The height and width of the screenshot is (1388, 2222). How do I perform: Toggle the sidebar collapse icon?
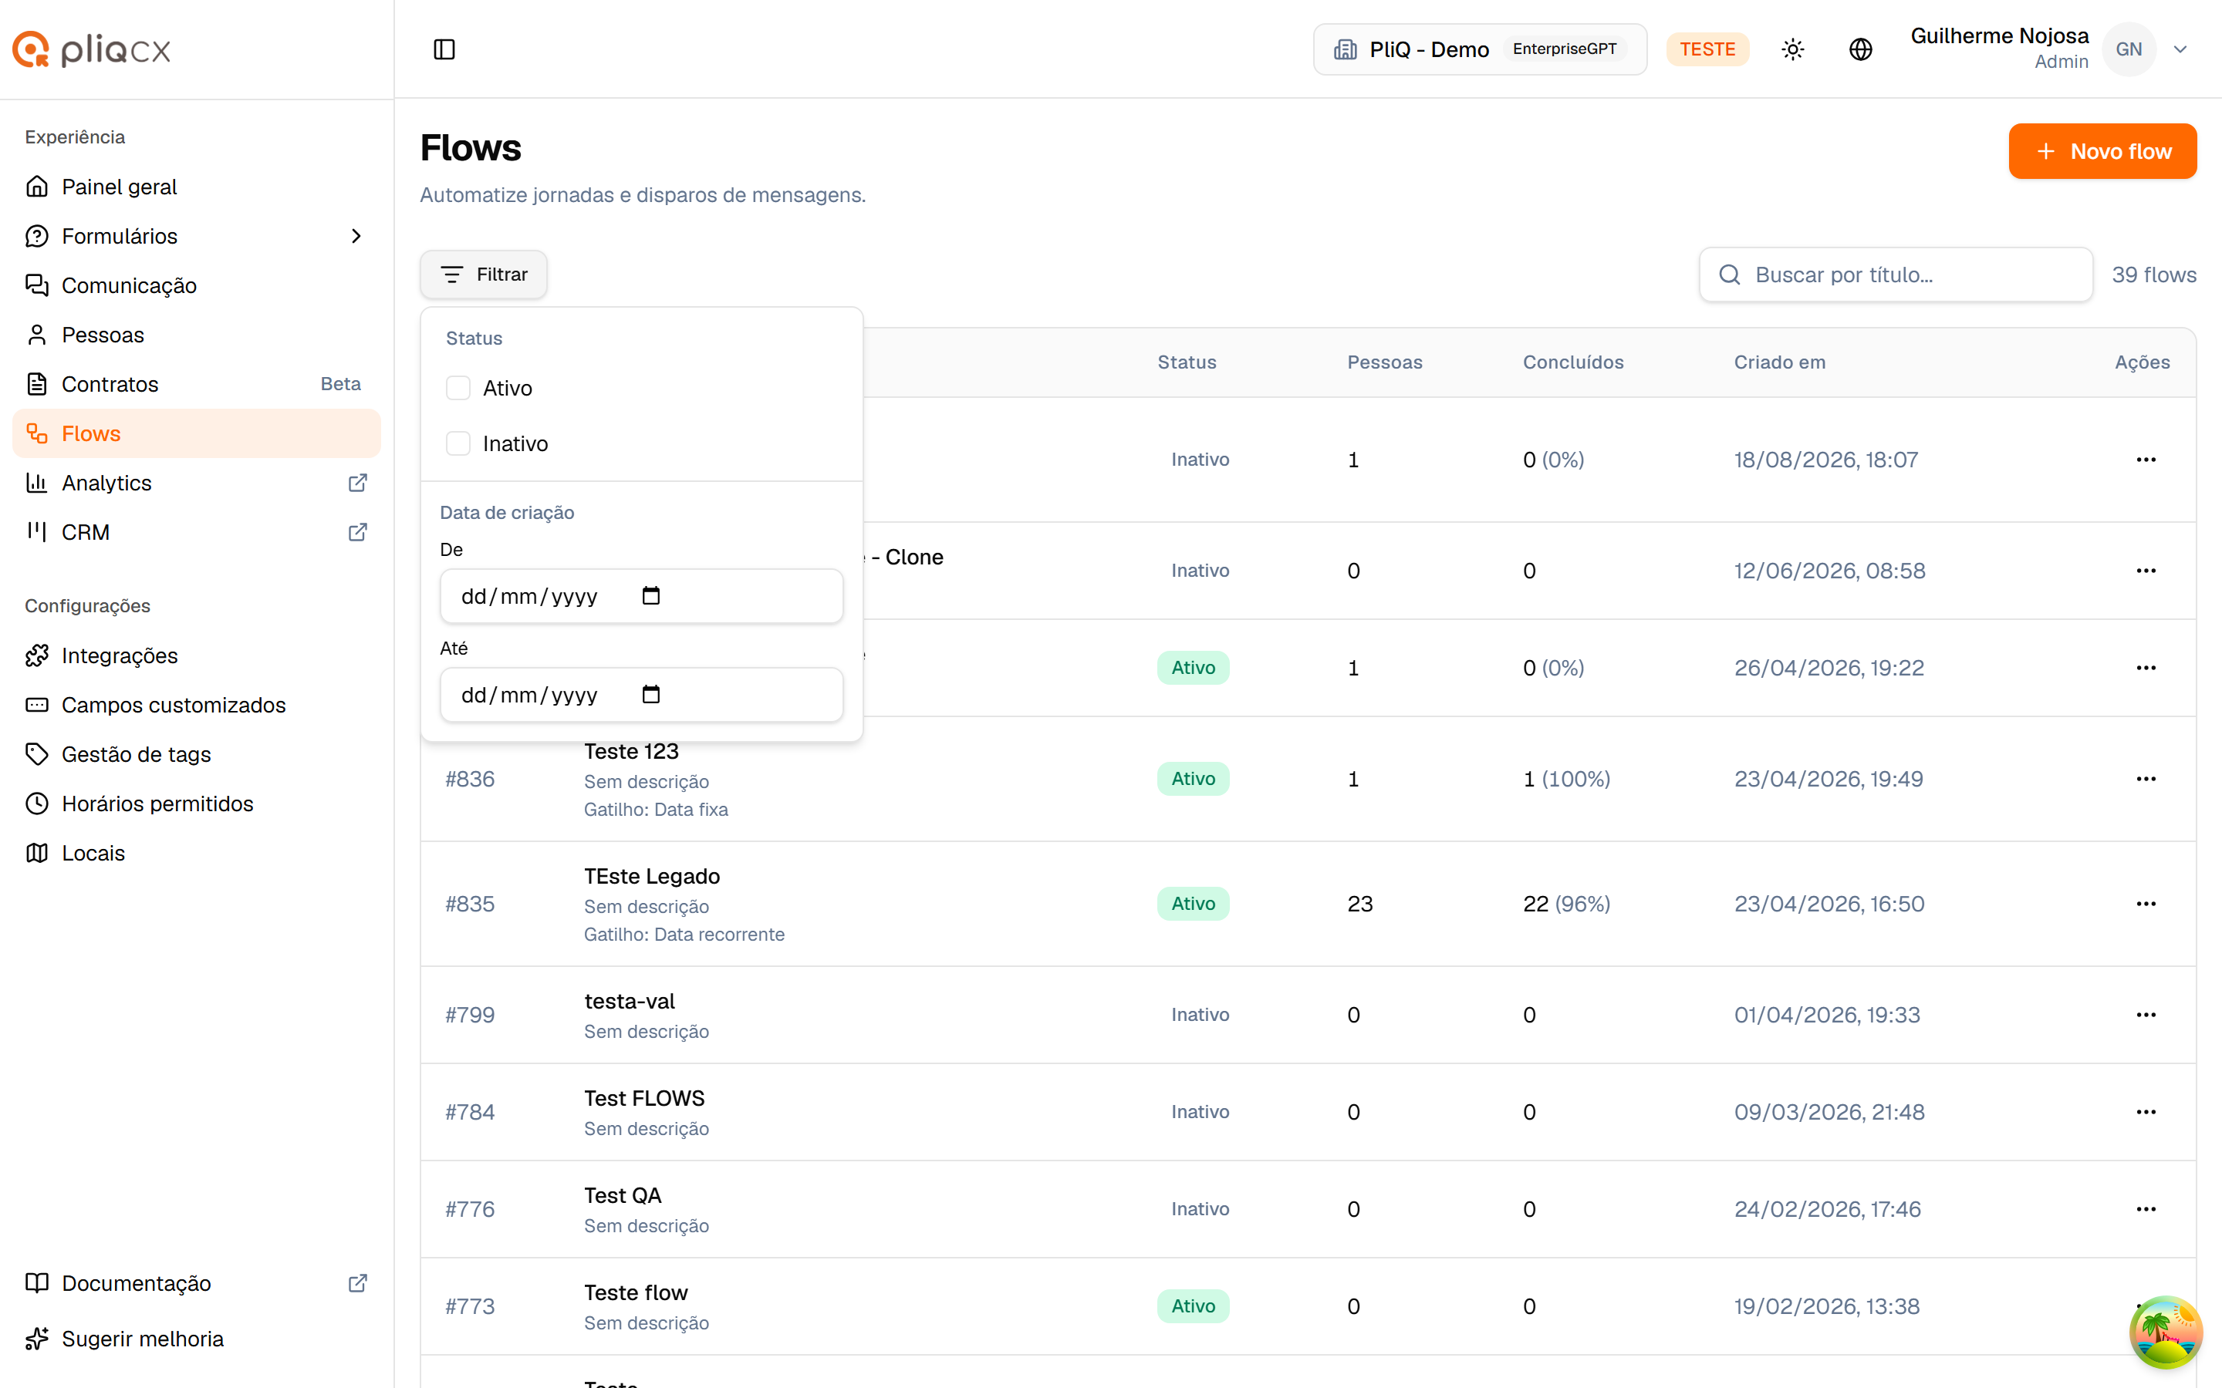444,49
